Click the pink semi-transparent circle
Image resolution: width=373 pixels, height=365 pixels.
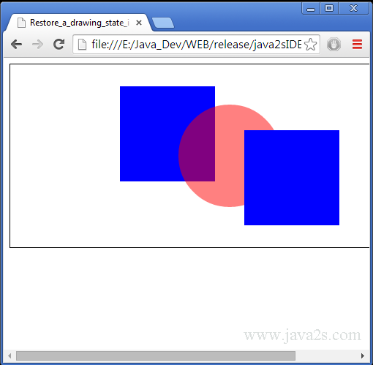pos(229,156)
